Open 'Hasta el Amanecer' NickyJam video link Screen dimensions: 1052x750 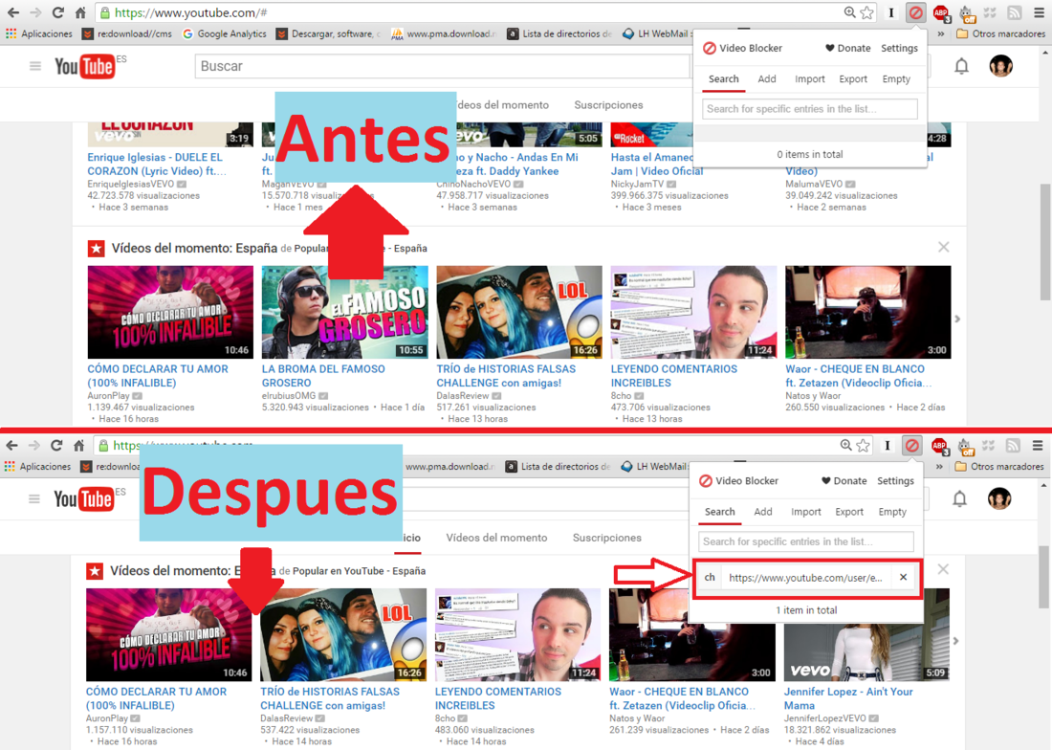[x=652, y=165]
